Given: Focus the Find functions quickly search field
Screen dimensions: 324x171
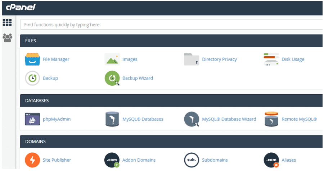Looking at the screenshot, I should pyautogui.click(x=171, y=25).
